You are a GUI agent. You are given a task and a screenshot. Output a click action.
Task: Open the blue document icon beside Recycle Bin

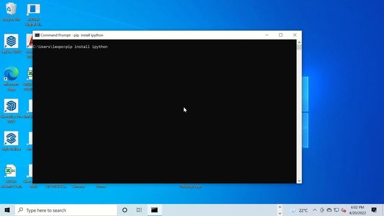34,14
